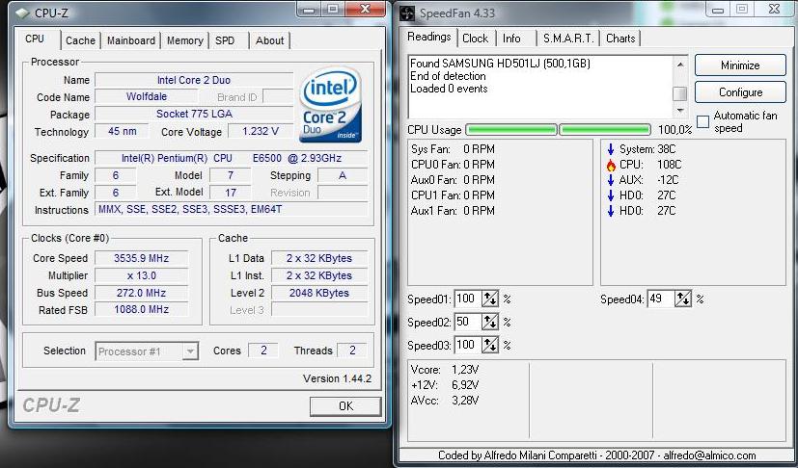Maximize the SpeedFan window
Image resolution: width=798 pixels, height=468 pixels.
pyautogui.click(x=742, y=9)
